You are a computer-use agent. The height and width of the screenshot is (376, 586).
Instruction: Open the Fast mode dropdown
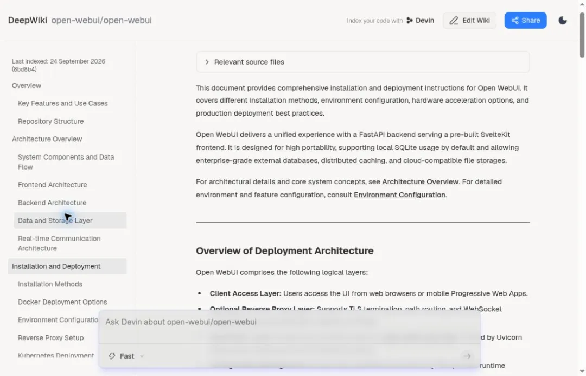[x=126, y=356]
